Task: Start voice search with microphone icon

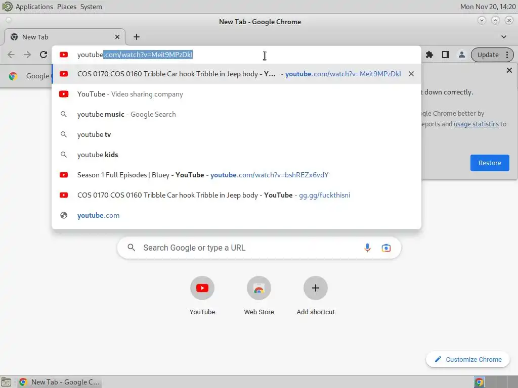Action: [x=367, y=248]
